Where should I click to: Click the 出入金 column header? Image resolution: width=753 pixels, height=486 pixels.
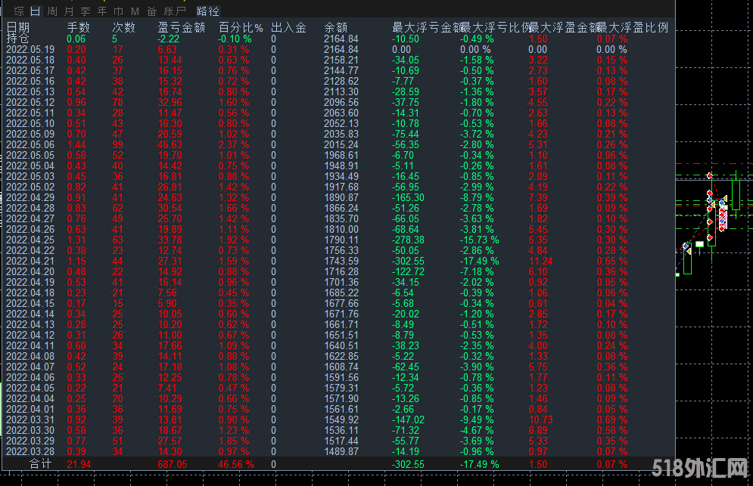288,27
